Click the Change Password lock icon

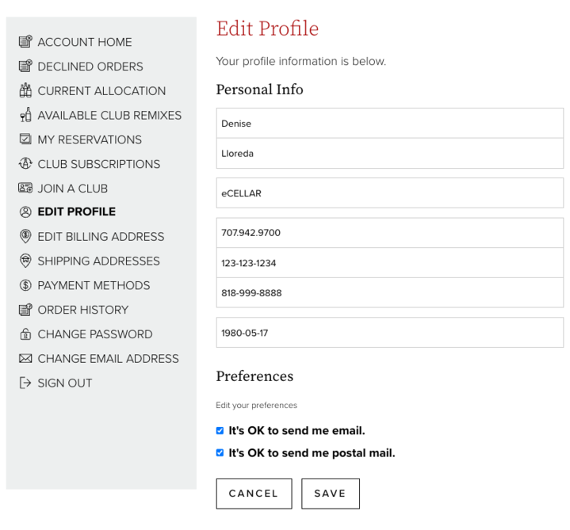[x=25, y=334]
